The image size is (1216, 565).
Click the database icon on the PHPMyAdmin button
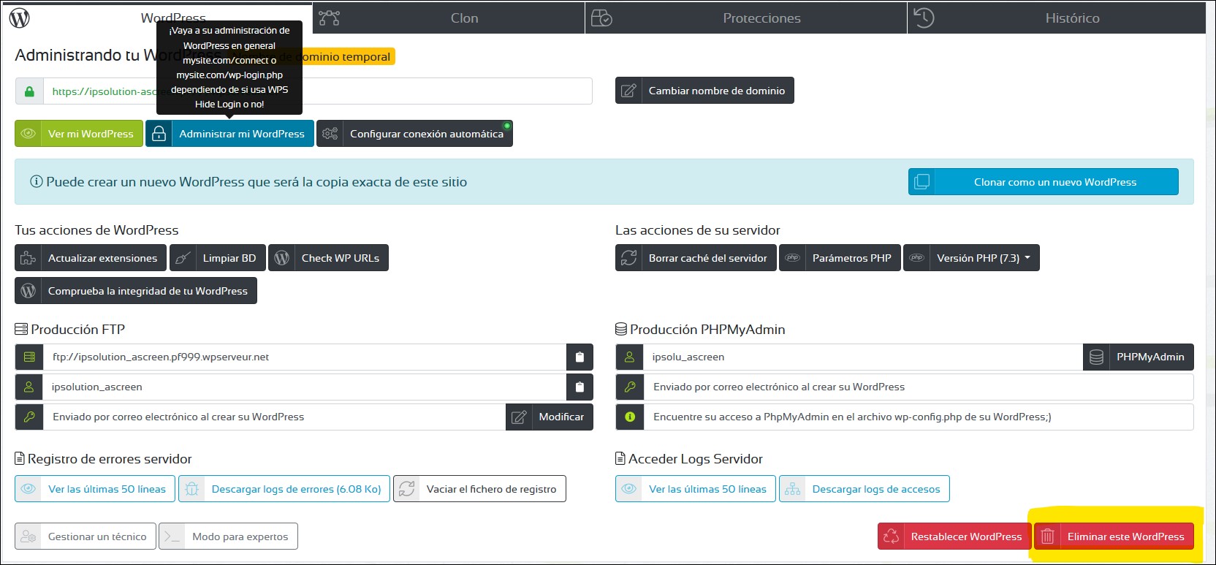click(x=1096, y=357)
